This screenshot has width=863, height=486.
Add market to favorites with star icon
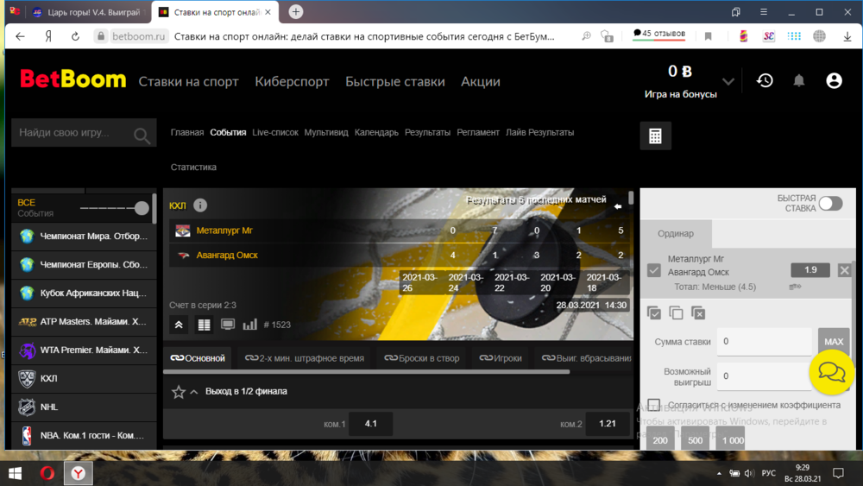pyautogui.click(x=179, y=392)
